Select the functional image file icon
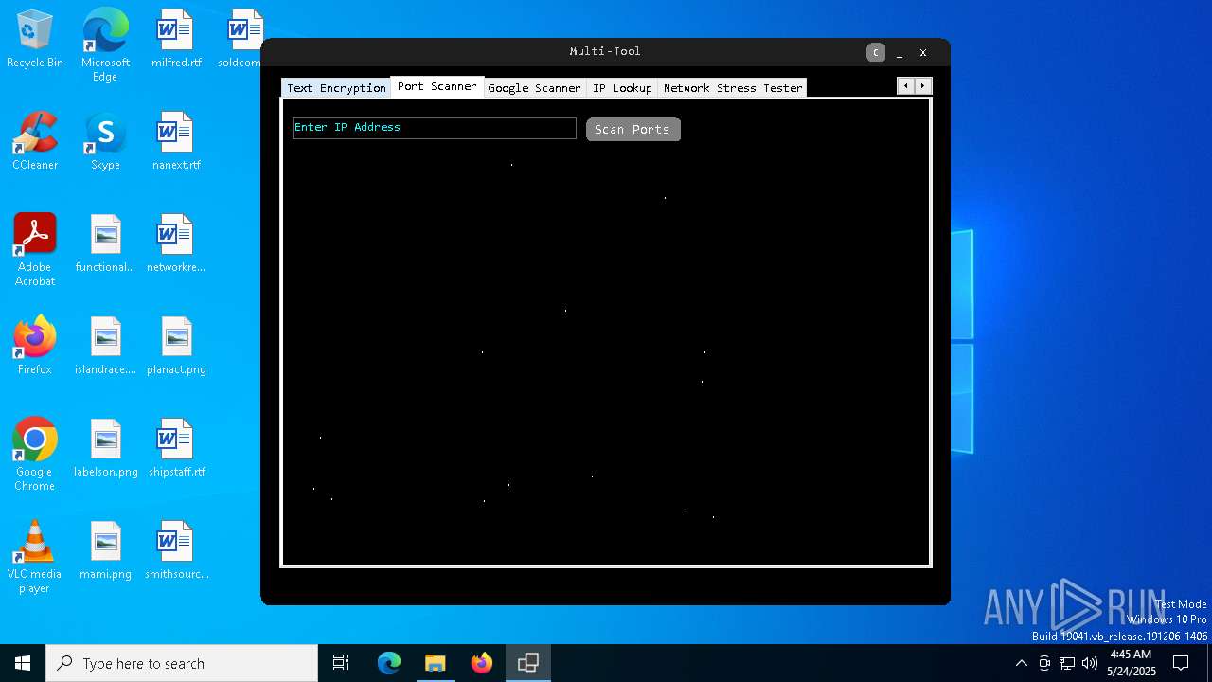Screen dimensions: 1212x682 pos(105,244)
